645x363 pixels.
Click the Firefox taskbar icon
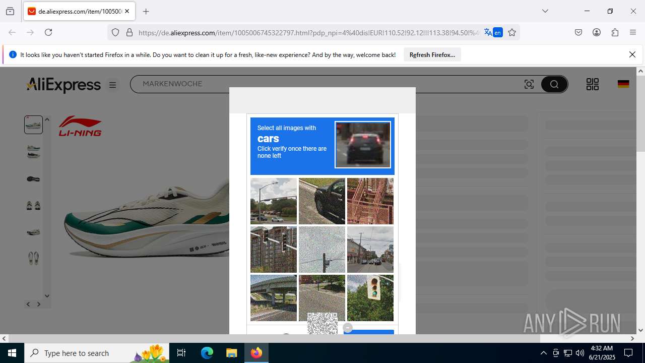tap(256, 353)
